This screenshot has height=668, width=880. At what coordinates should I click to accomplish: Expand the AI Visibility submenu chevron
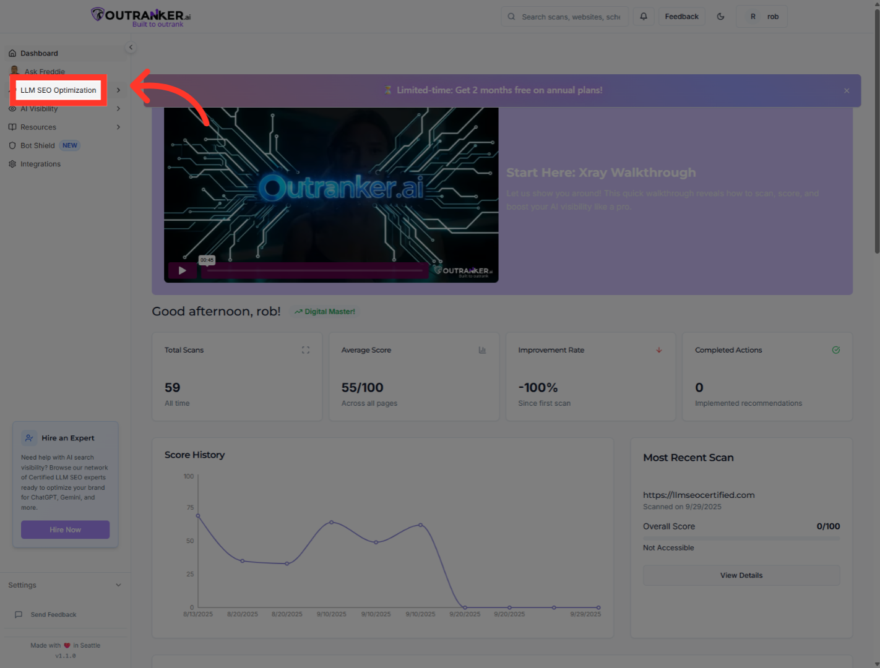[x=118, y=108]
